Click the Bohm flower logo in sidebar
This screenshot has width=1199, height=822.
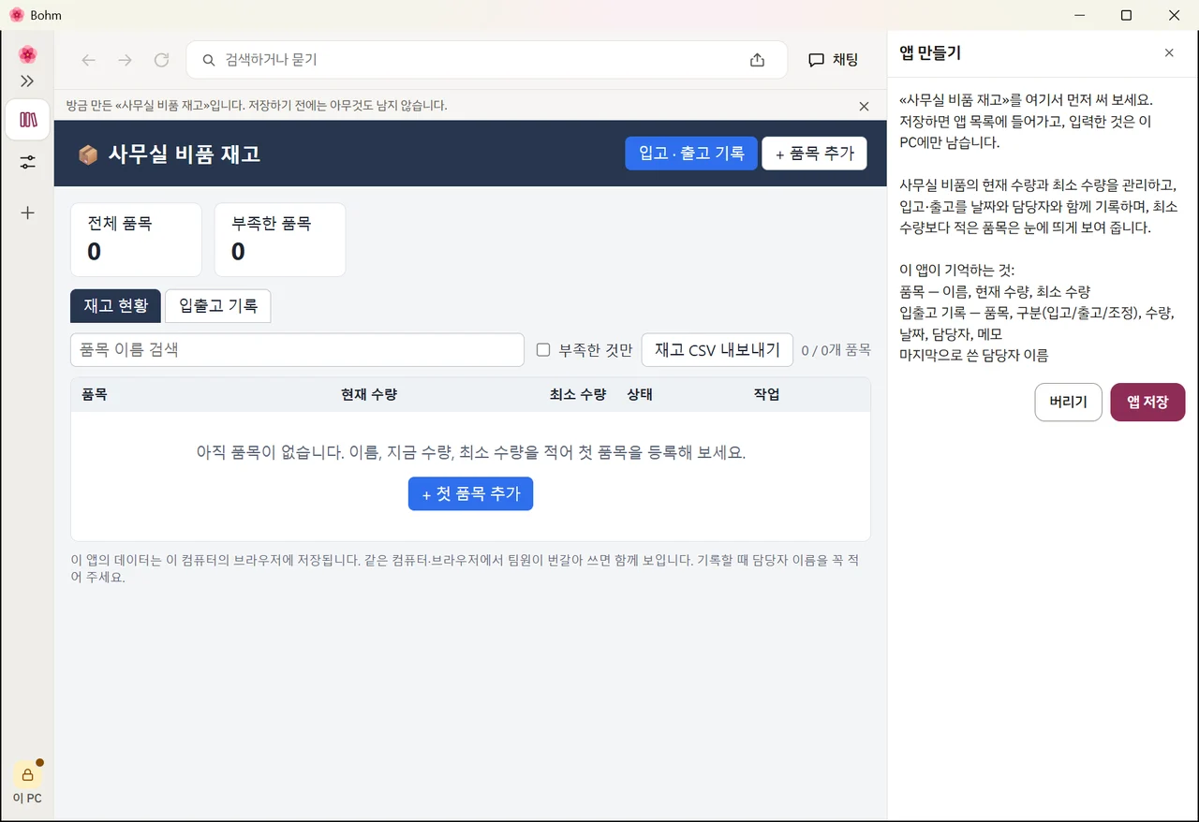click(x=27, y=54)
